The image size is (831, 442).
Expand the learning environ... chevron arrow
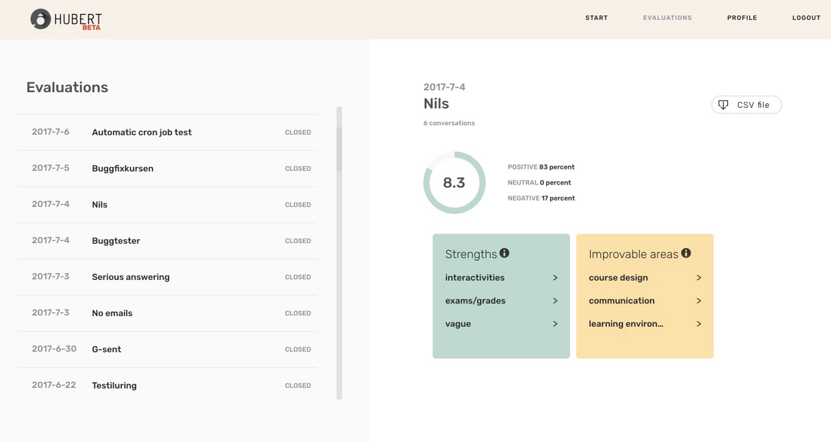pos(699,324)
